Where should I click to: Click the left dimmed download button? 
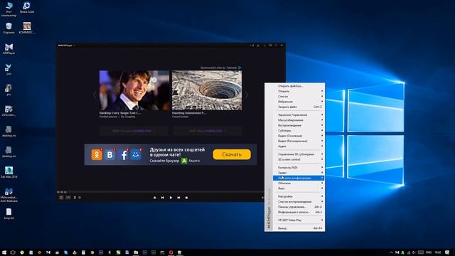pos(134,131)
